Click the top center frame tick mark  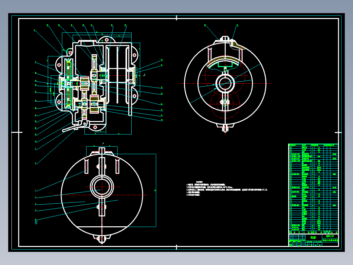point(176,18)
